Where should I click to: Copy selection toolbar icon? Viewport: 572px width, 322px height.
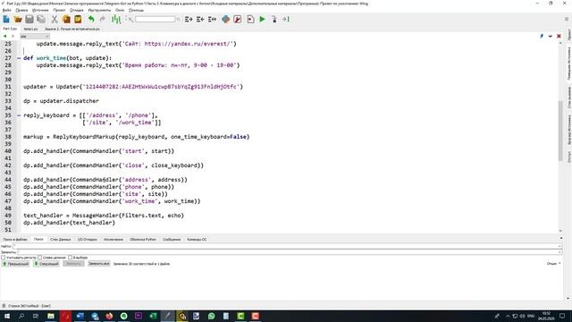(x=66, y=20)
